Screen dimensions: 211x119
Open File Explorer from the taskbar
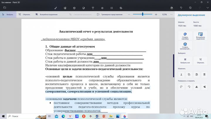pos(111,116)
